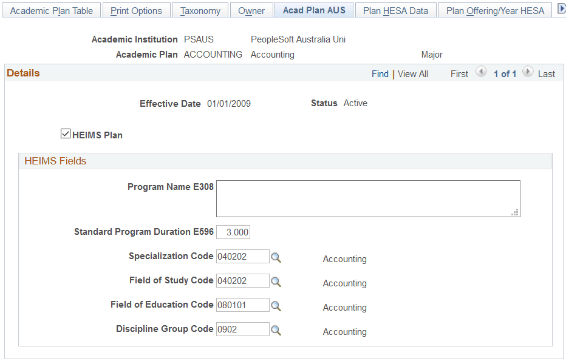Open Plan Offering/Year HESA tab
The height and width of the screenshot is (361, 566).
click(495, 11)
